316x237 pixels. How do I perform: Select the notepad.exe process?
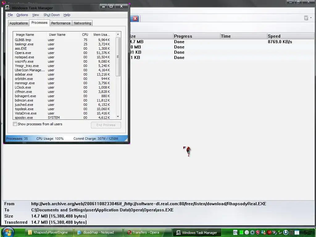[64, 57]
